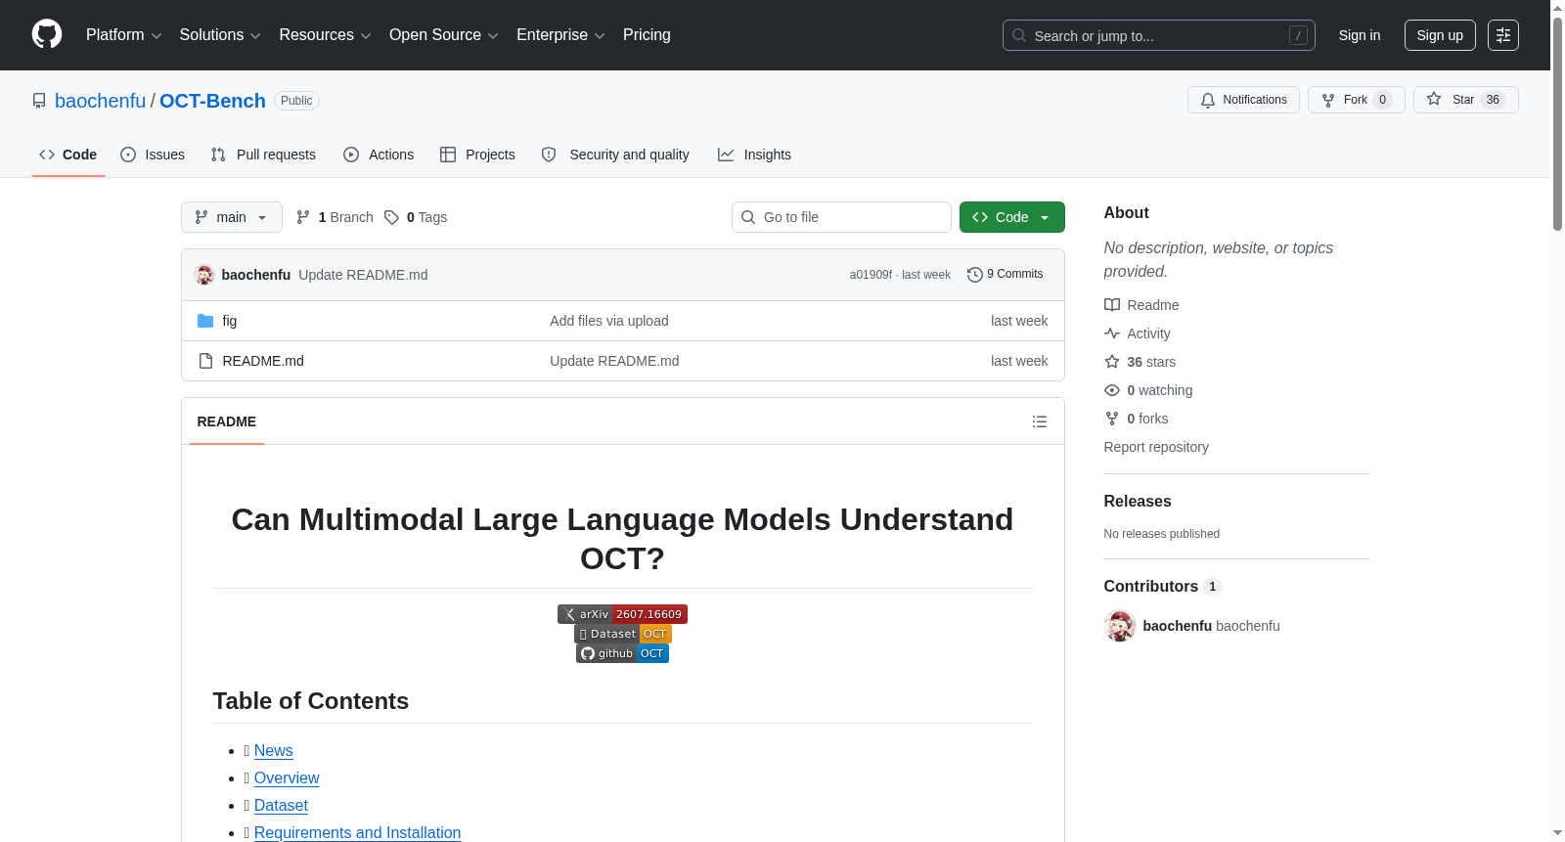The height and width of the screenshot is (842, 1565).
Task: Expand the Platform menu
Action: (123, 35)
